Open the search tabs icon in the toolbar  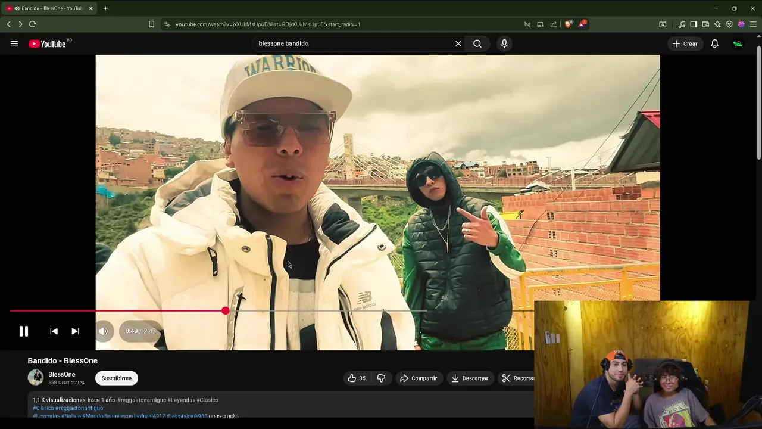click(663, 24)
